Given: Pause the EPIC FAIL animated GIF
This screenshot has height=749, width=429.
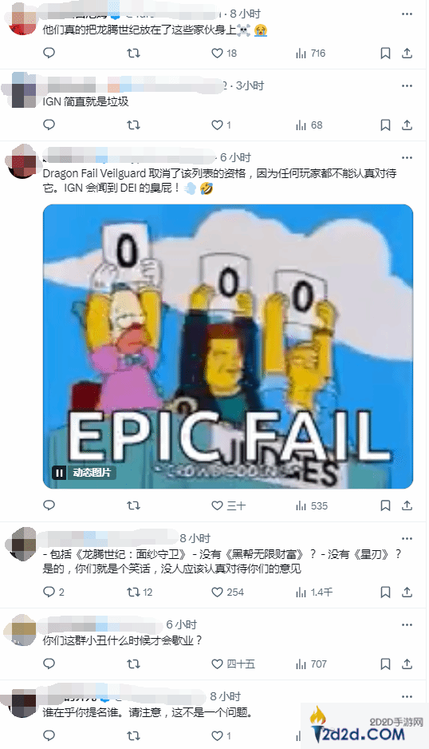Looking at the screenshot, I should 59,473.
